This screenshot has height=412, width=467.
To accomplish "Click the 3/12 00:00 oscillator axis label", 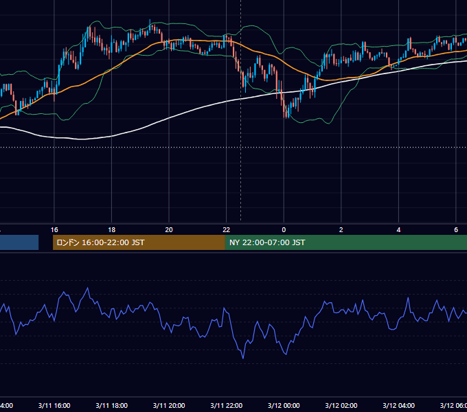I will (284, 405).
